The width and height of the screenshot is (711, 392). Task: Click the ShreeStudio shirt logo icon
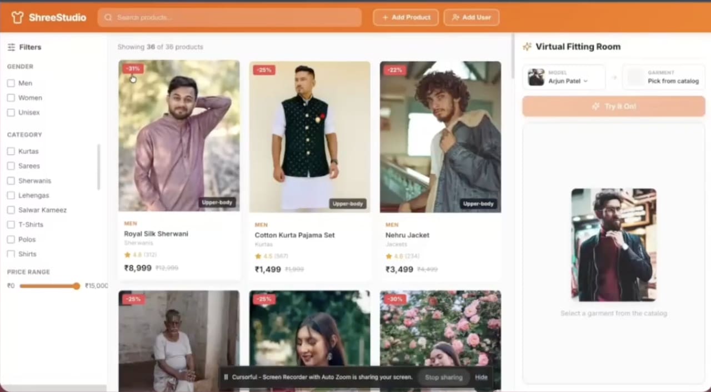[x=18, y=17]
